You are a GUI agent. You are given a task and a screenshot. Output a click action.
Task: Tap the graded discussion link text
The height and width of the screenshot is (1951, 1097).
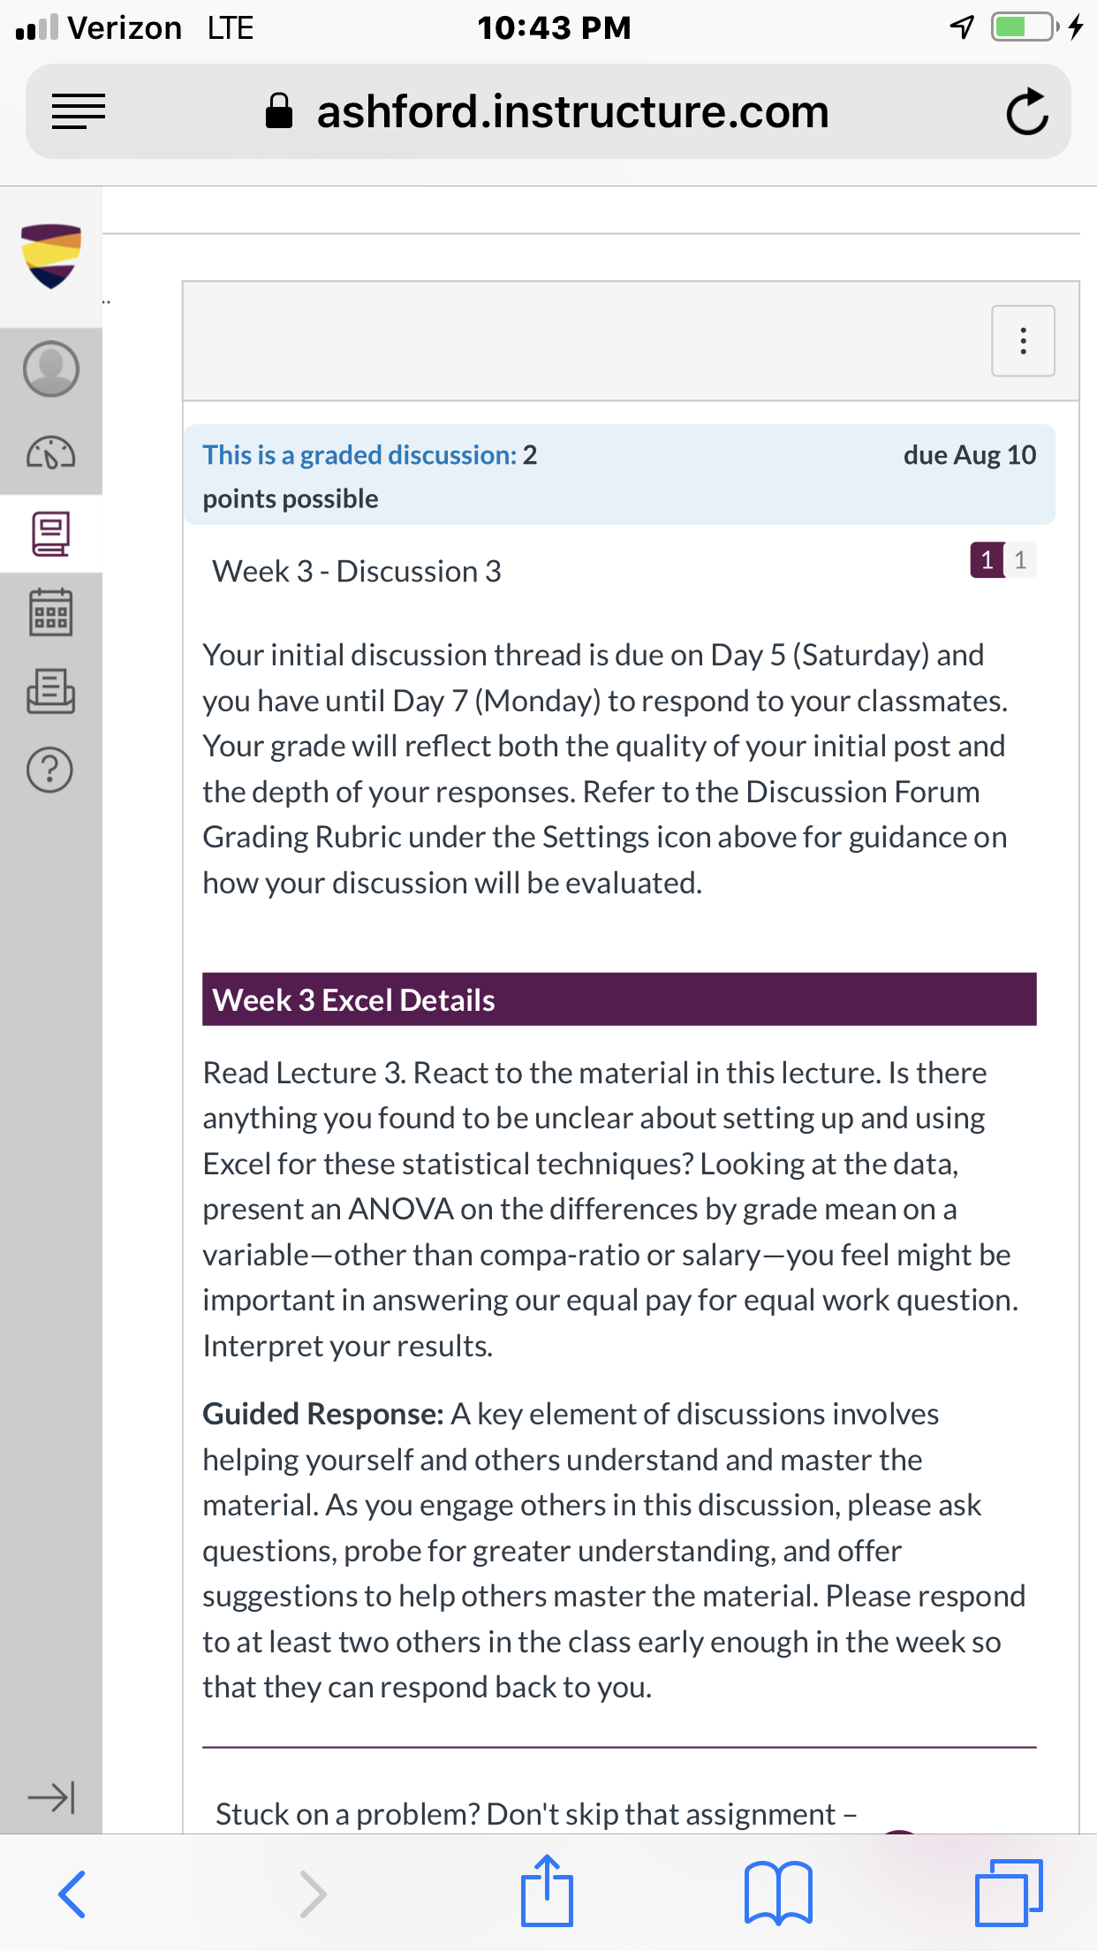tap(359, 455)
